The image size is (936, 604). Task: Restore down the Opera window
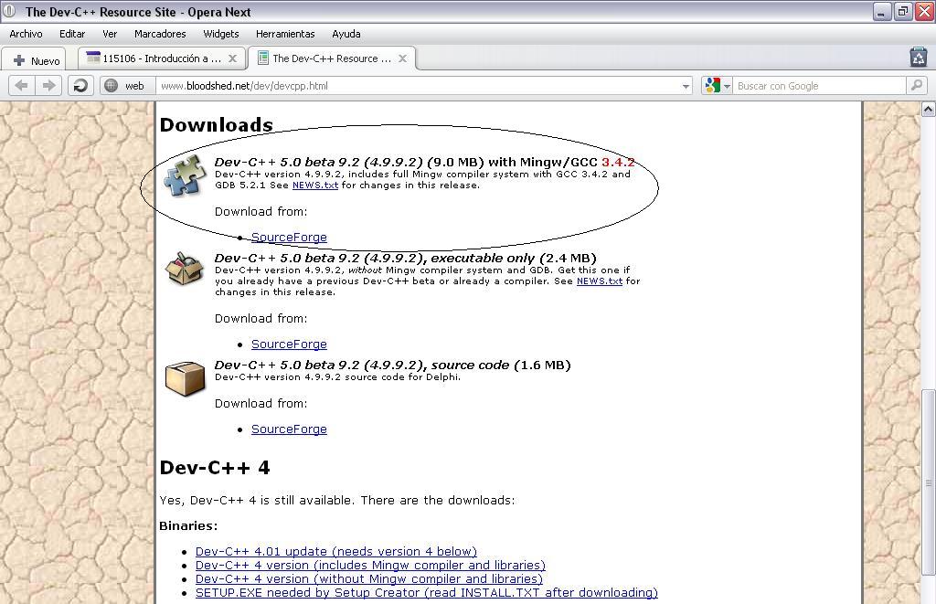[x=903, y=12]
